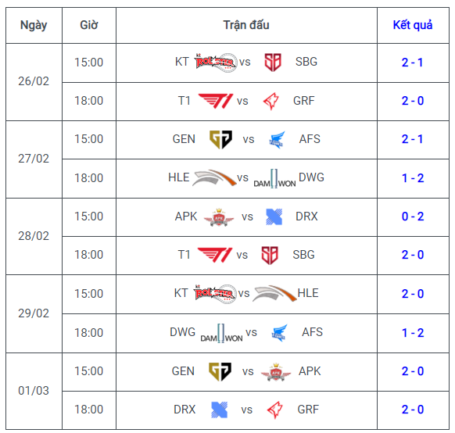Click the KT Rolster logo in 26/02 match
This screenshot has height=433, width=455.
click(x=216, y=62)
